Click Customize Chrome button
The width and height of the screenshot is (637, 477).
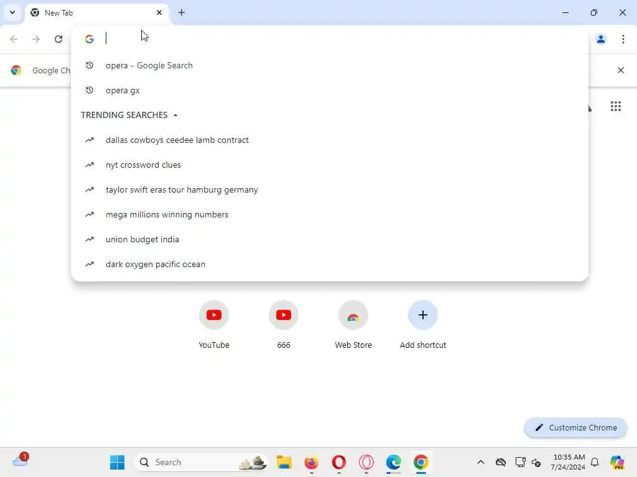pos(575,427)
